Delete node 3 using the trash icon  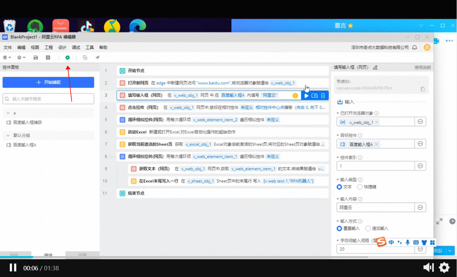click(323, 96)
